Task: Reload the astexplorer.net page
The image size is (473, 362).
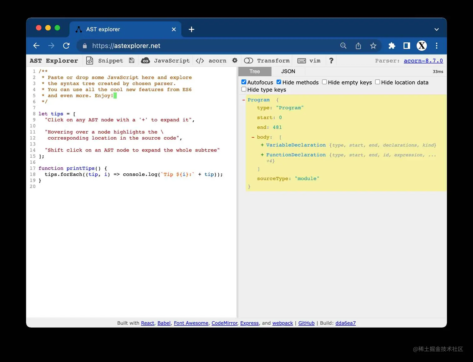Action: (x=66, y=46)
